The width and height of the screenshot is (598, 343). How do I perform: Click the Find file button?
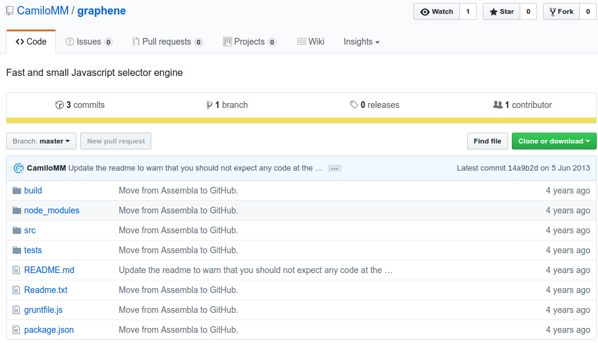point(488,141)
